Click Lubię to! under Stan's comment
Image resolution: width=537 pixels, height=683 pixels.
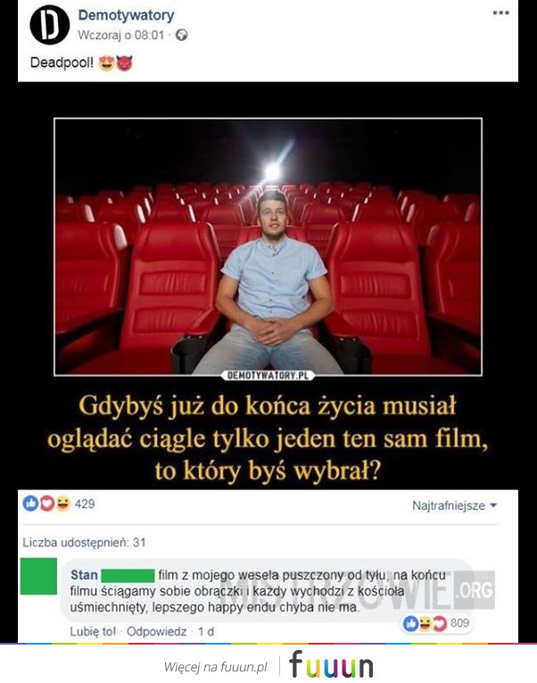tap(93, 631)
